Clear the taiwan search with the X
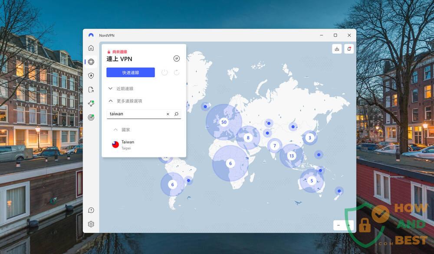Screen dimensions: 434x254 (x=168, y=114)
